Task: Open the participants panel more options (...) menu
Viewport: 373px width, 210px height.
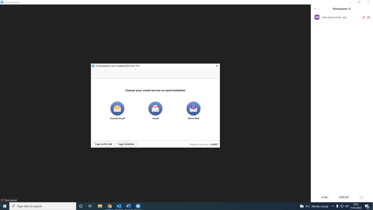Action: (x=361, y=197)
